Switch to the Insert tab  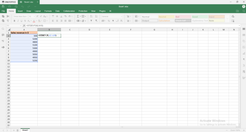pos(20,11)
